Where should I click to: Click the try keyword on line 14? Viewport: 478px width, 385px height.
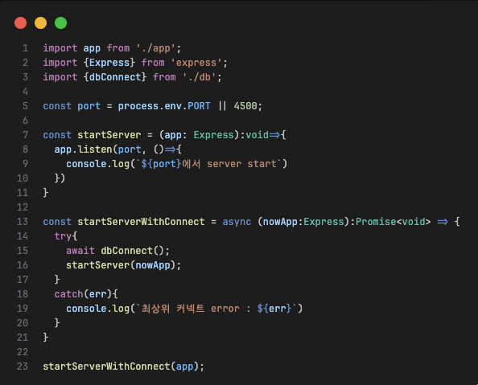(x=63, y=236)
